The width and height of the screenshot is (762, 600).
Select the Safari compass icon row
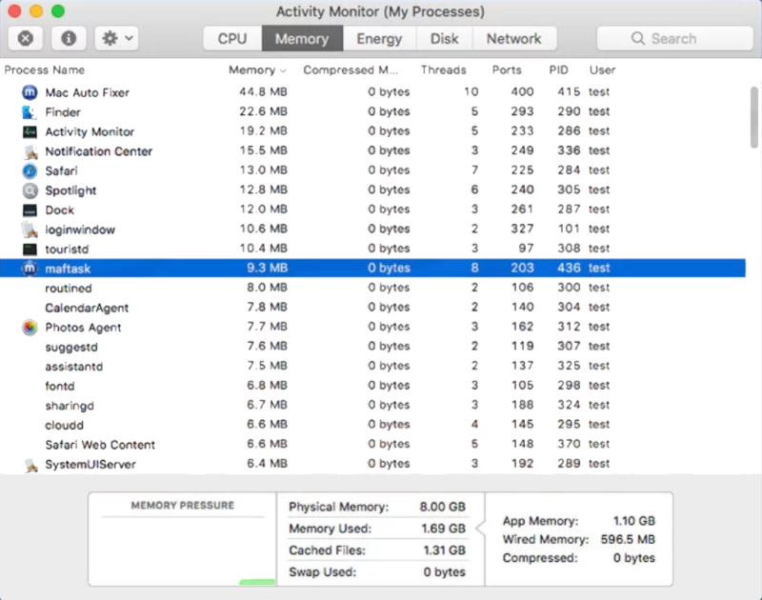pos(29,170)
